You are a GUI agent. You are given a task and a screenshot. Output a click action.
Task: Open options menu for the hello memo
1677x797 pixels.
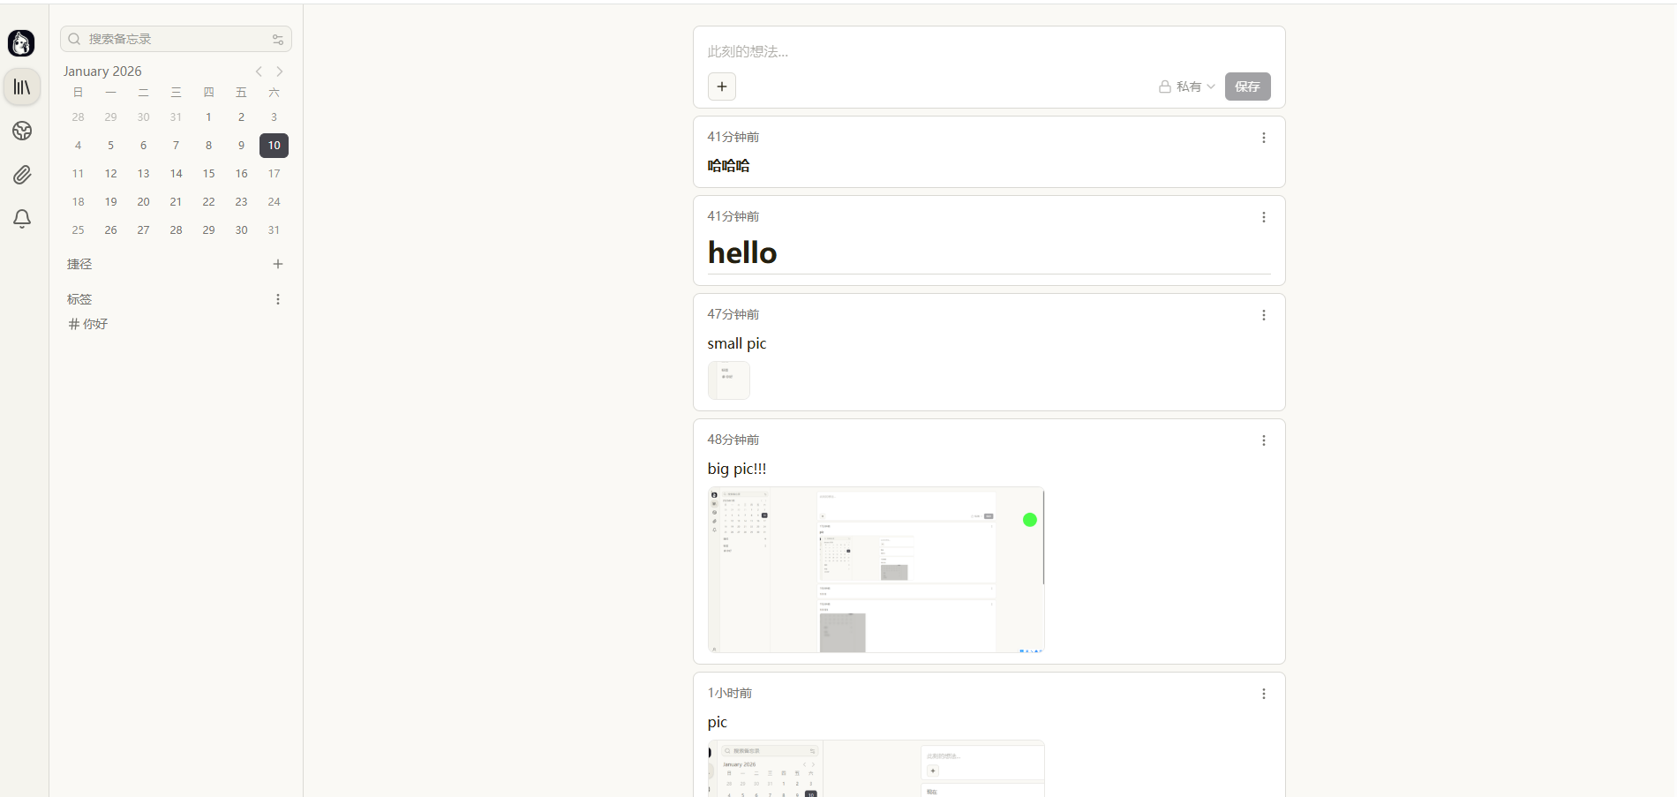(1263, 217)
